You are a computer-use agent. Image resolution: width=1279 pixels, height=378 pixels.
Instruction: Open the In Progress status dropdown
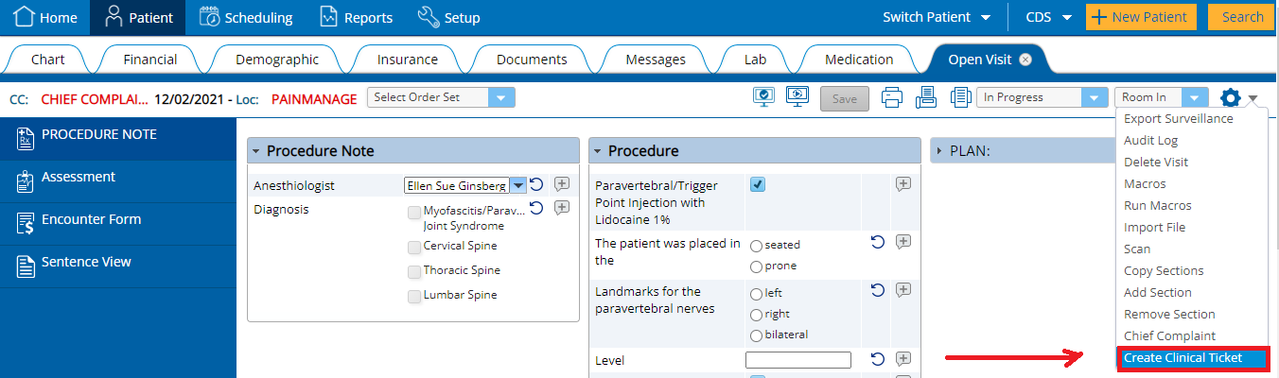1042,97
